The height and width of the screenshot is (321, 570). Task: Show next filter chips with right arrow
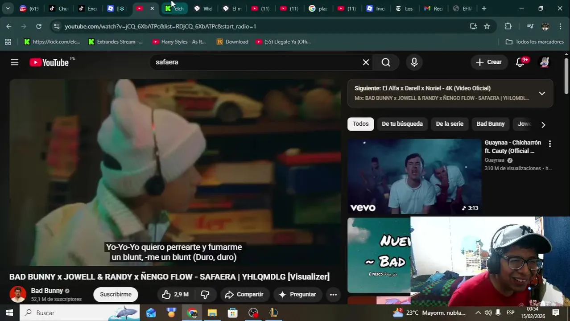[543, 124]
